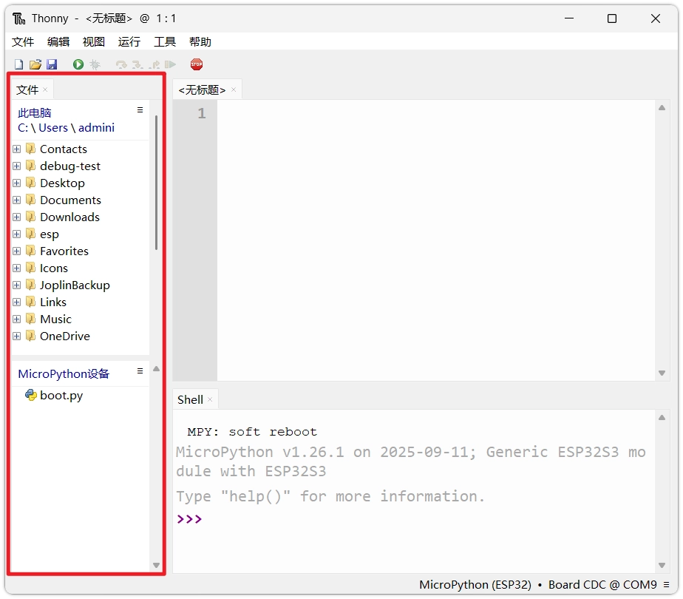Image resolution: width=683 pixels, height=599 pixels.
Task: Run current script with green play icon
Action: (x=78, y=65)
